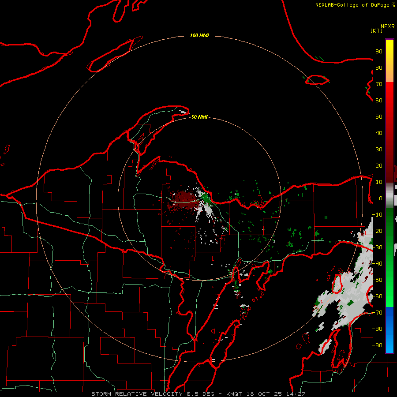Click the gray zero-velocity band on color bar

[390, 195]
